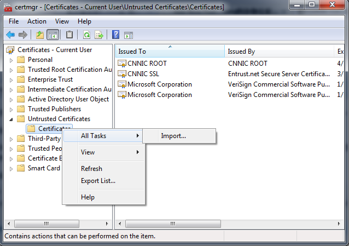
Task: Click the Enterprise Trust folder icon
Action: [x=21, y=79]
